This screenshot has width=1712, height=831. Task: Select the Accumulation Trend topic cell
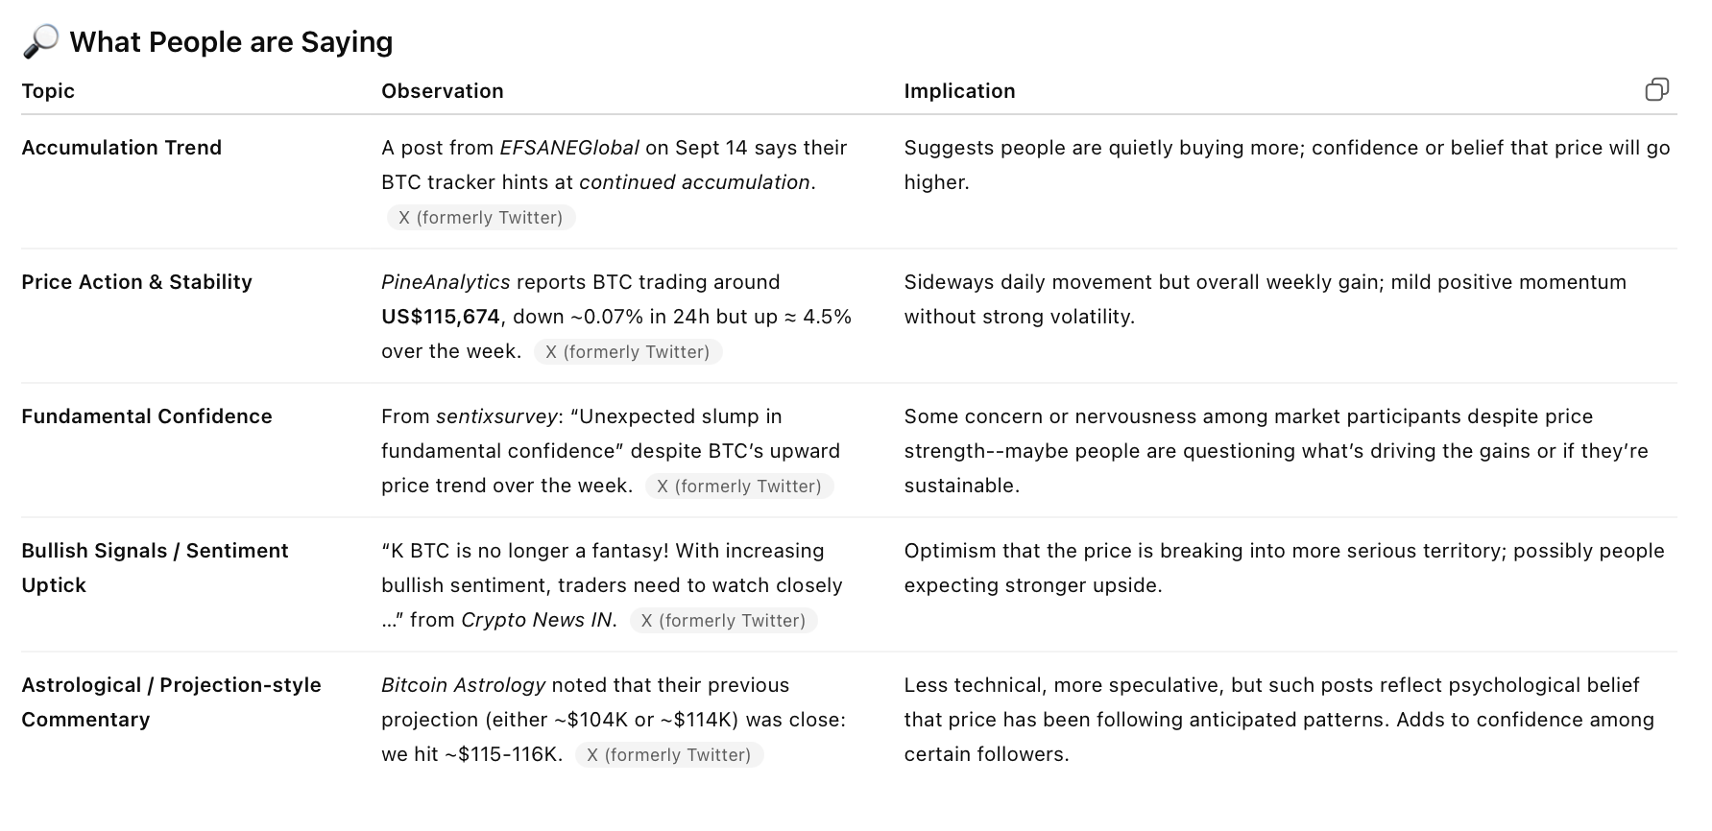[x=122, y=148]
